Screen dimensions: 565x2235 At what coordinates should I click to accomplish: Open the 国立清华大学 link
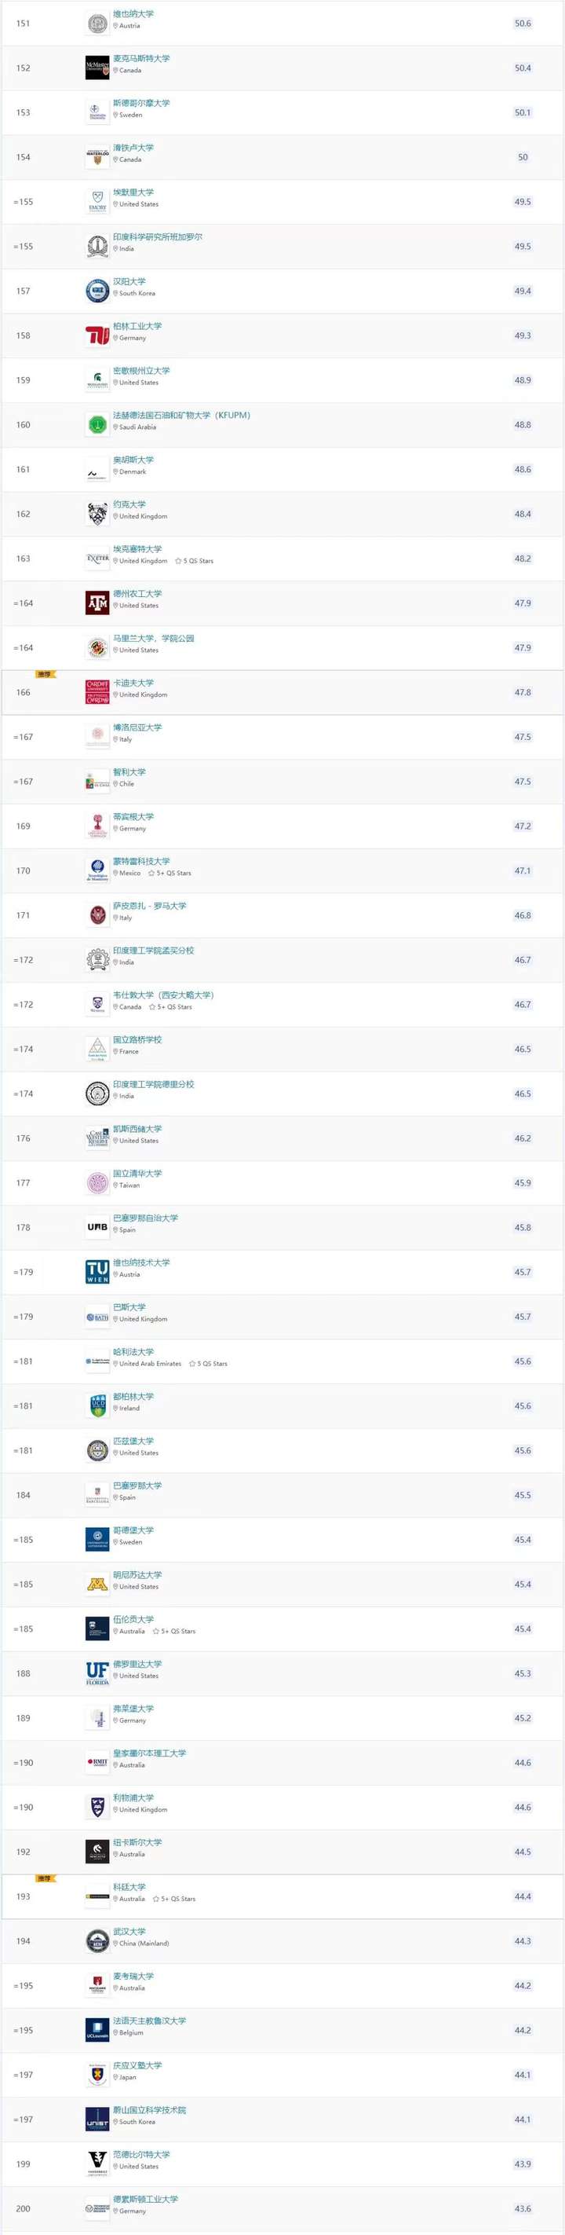point(137,1173)
